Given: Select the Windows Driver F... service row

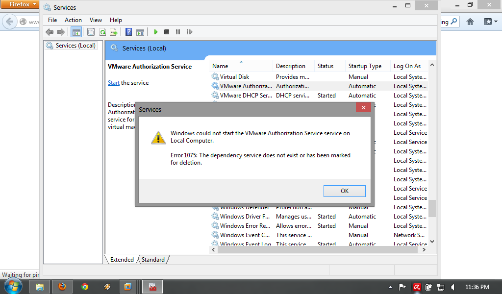Looking at the screenshot, I should (x=319, y=217).
